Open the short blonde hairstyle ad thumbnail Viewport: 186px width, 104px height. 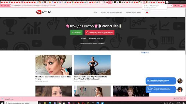pos(53,65)
